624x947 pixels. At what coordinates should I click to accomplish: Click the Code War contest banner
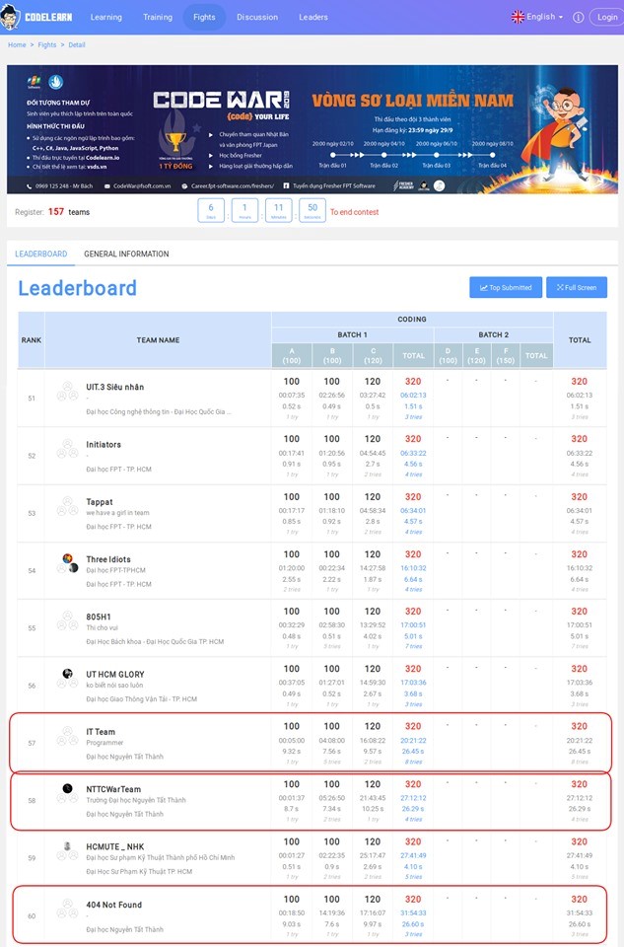point(312,129)
